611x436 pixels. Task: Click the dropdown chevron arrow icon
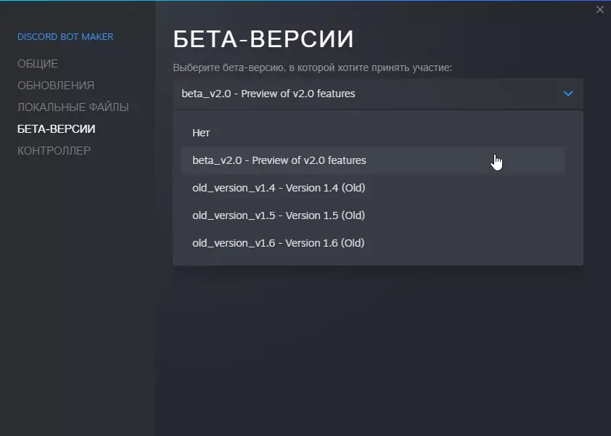point(568,94)
